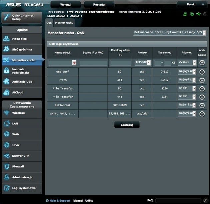Click the green network clients status icon

pos(192,14)
